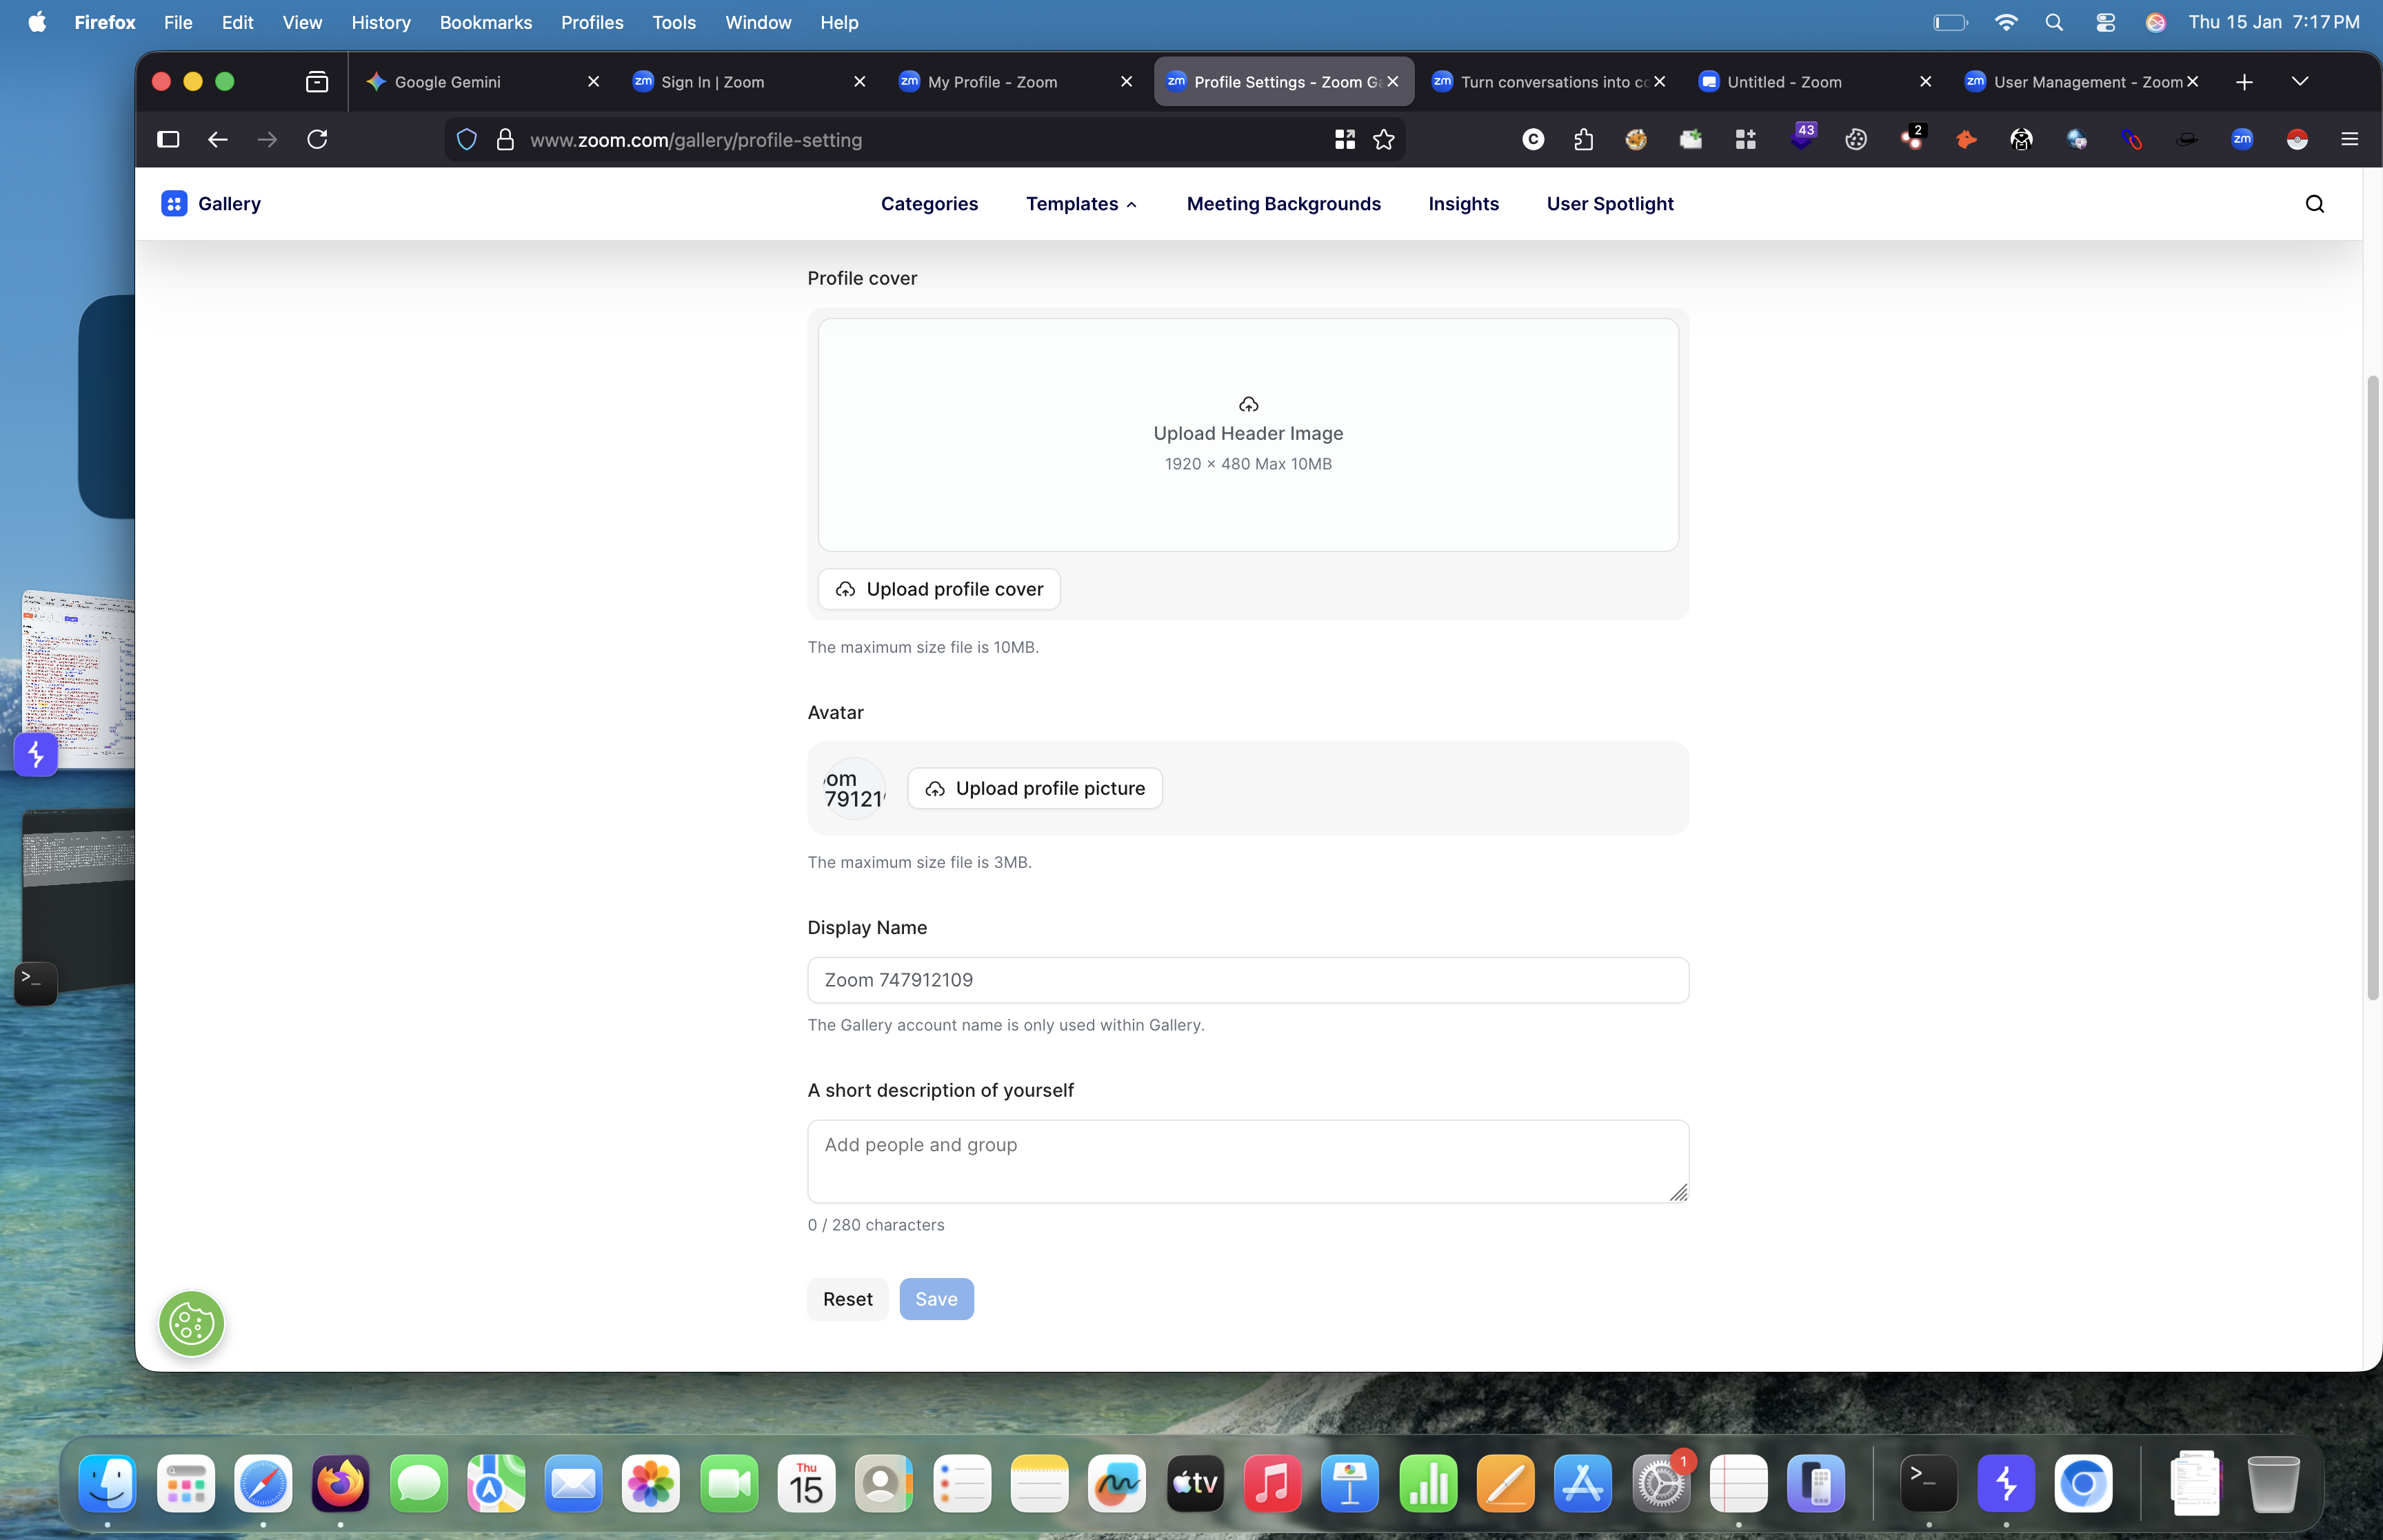
Task: Click upload cloud icon in header area
Action: tap(1248, 405)
